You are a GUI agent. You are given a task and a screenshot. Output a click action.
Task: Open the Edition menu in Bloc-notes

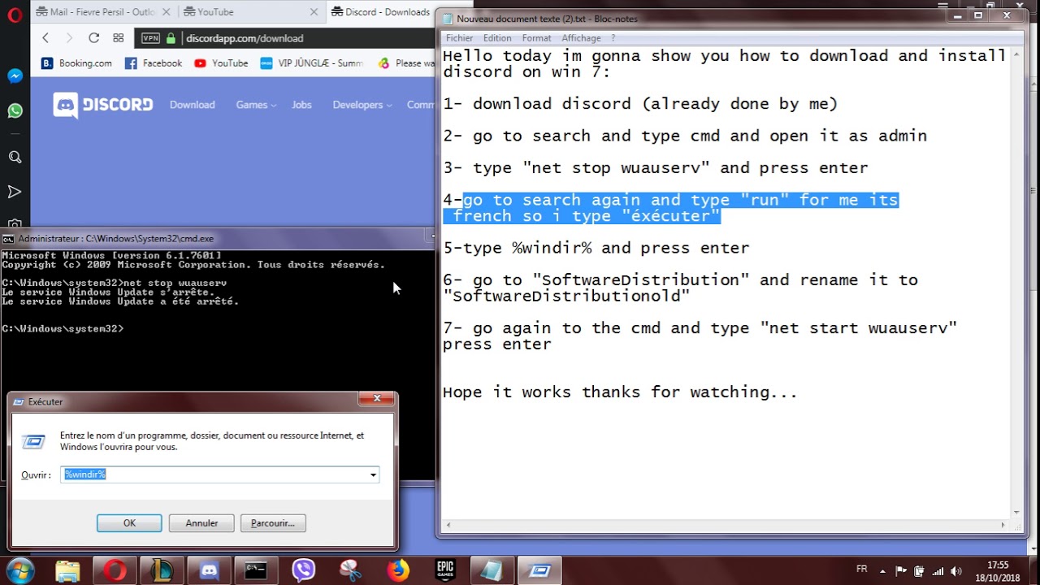pos(497,38)
